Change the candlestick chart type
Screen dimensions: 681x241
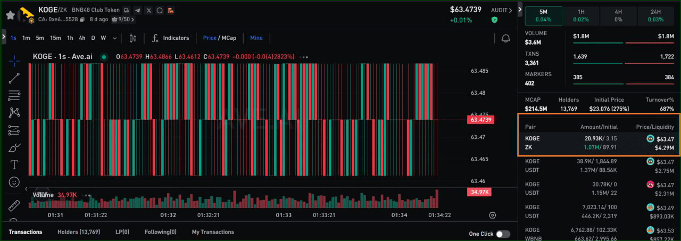(133, 38)
